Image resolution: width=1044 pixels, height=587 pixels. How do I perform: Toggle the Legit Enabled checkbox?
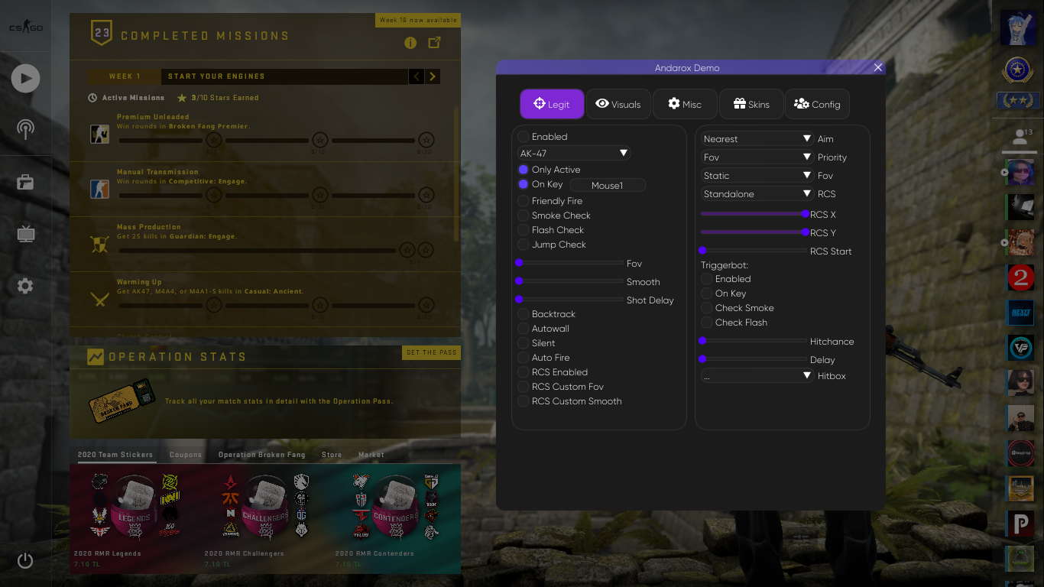pos(524,137)
